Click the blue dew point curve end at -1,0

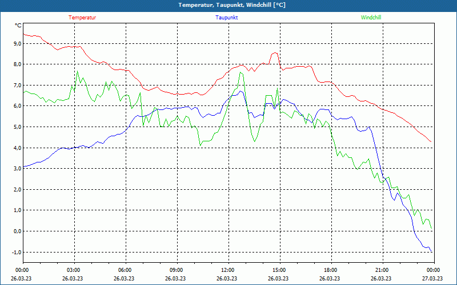(431, 251)
